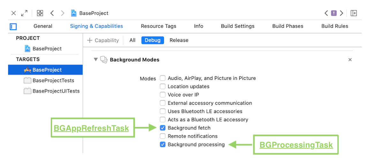The image size is (383, 165).
Task: Go back with the left navigation arrow
Action: (x=52, y=13)
